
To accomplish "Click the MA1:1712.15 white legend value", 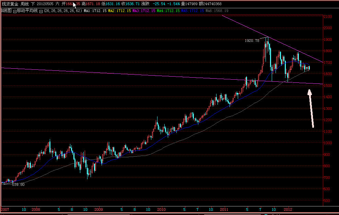I will point(95,11).
